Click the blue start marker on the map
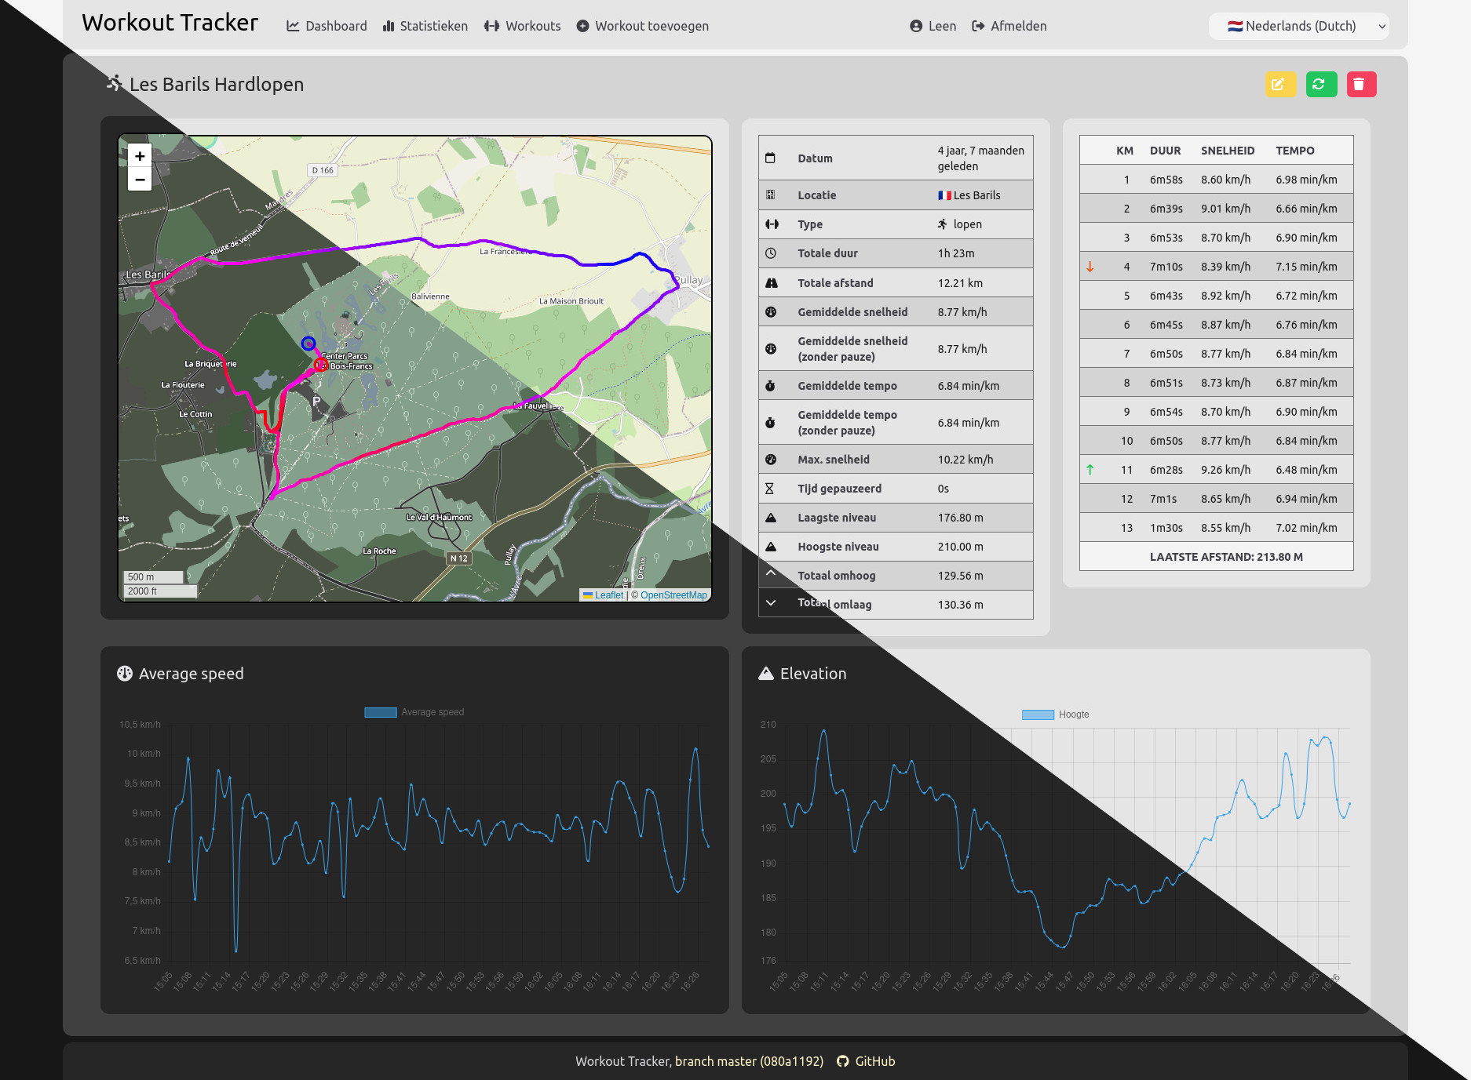Image resolution: width=1471 pixels, height=1080 pixels. [x=308, y=343]
